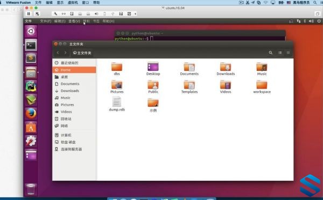Image resolution: width=323 pixels, height=200 pixels.
Task: Open the Ubuntu power/session gear indicator
Action: coord(319,21)
